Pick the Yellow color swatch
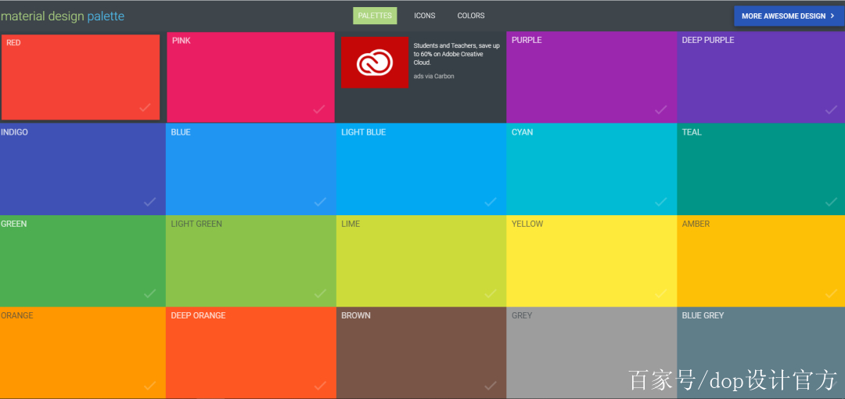Image resolution: width=845 pixels, height=399 pixels. 591,261
